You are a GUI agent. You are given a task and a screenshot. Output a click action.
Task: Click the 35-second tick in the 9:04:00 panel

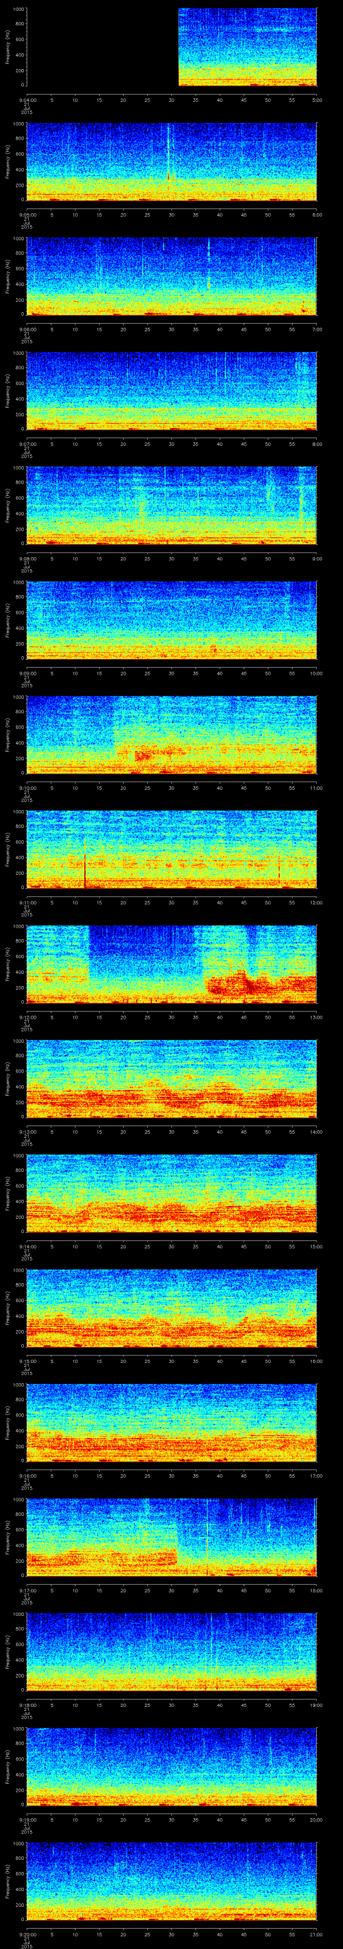point(196,100)
